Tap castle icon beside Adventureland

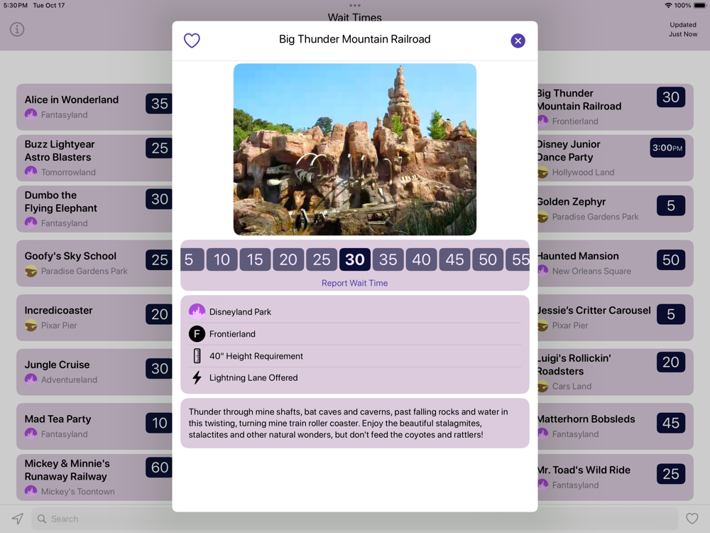click(x=31, y=379)
